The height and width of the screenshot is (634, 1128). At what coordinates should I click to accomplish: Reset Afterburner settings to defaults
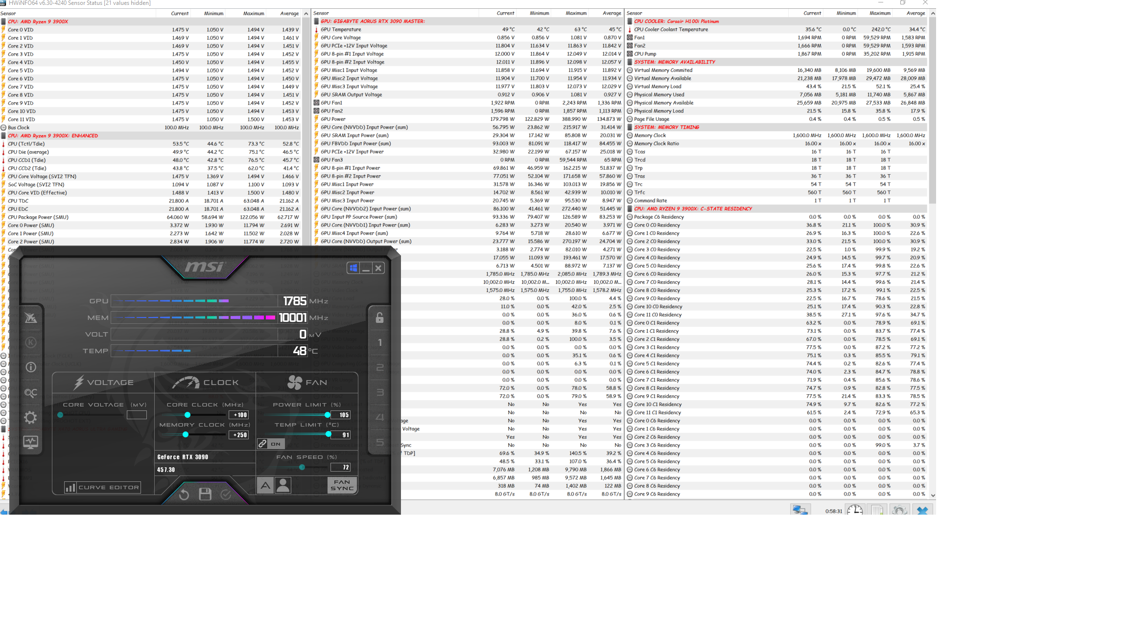coord(184,495)
